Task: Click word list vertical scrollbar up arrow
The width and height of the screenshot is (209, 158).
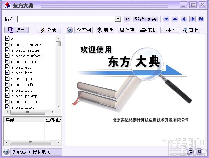Action: tap(58, 38)
